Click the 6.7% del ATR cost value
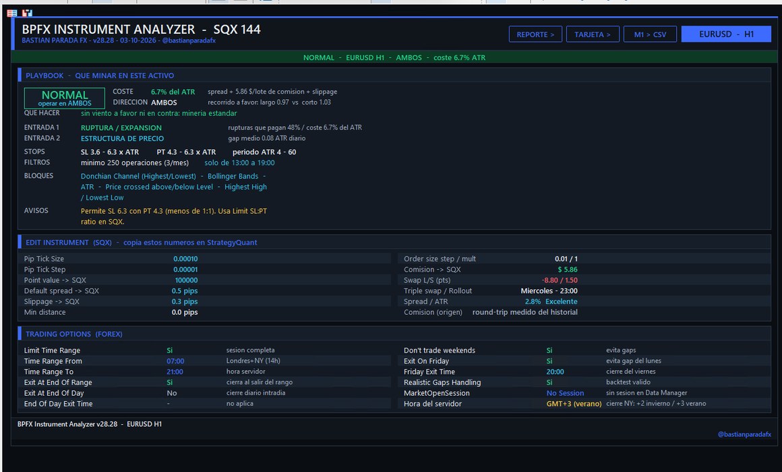Image resolution: width=782 pixels, height=472 pixels. [173, 92]
